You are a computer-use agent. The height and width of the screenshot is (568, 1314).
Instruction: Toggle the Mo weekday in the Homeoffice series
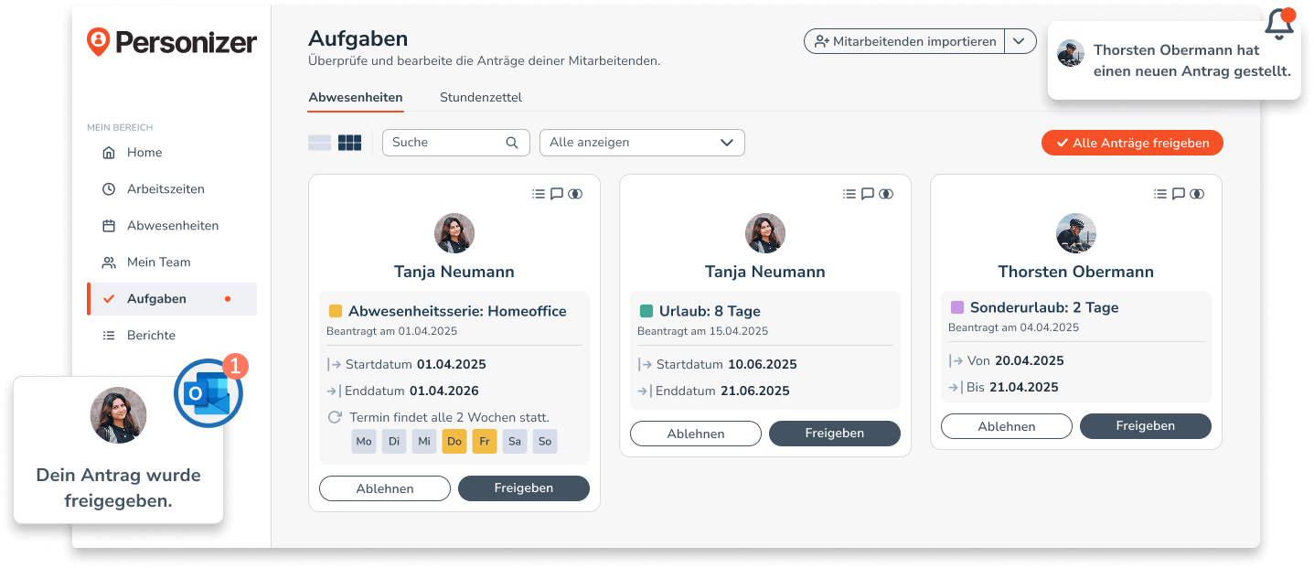click(x=363, y=441)
